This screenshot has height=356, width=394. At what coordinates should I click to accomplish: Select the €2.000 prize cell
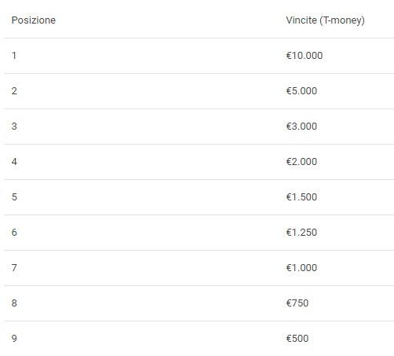(x=301, y=162)
